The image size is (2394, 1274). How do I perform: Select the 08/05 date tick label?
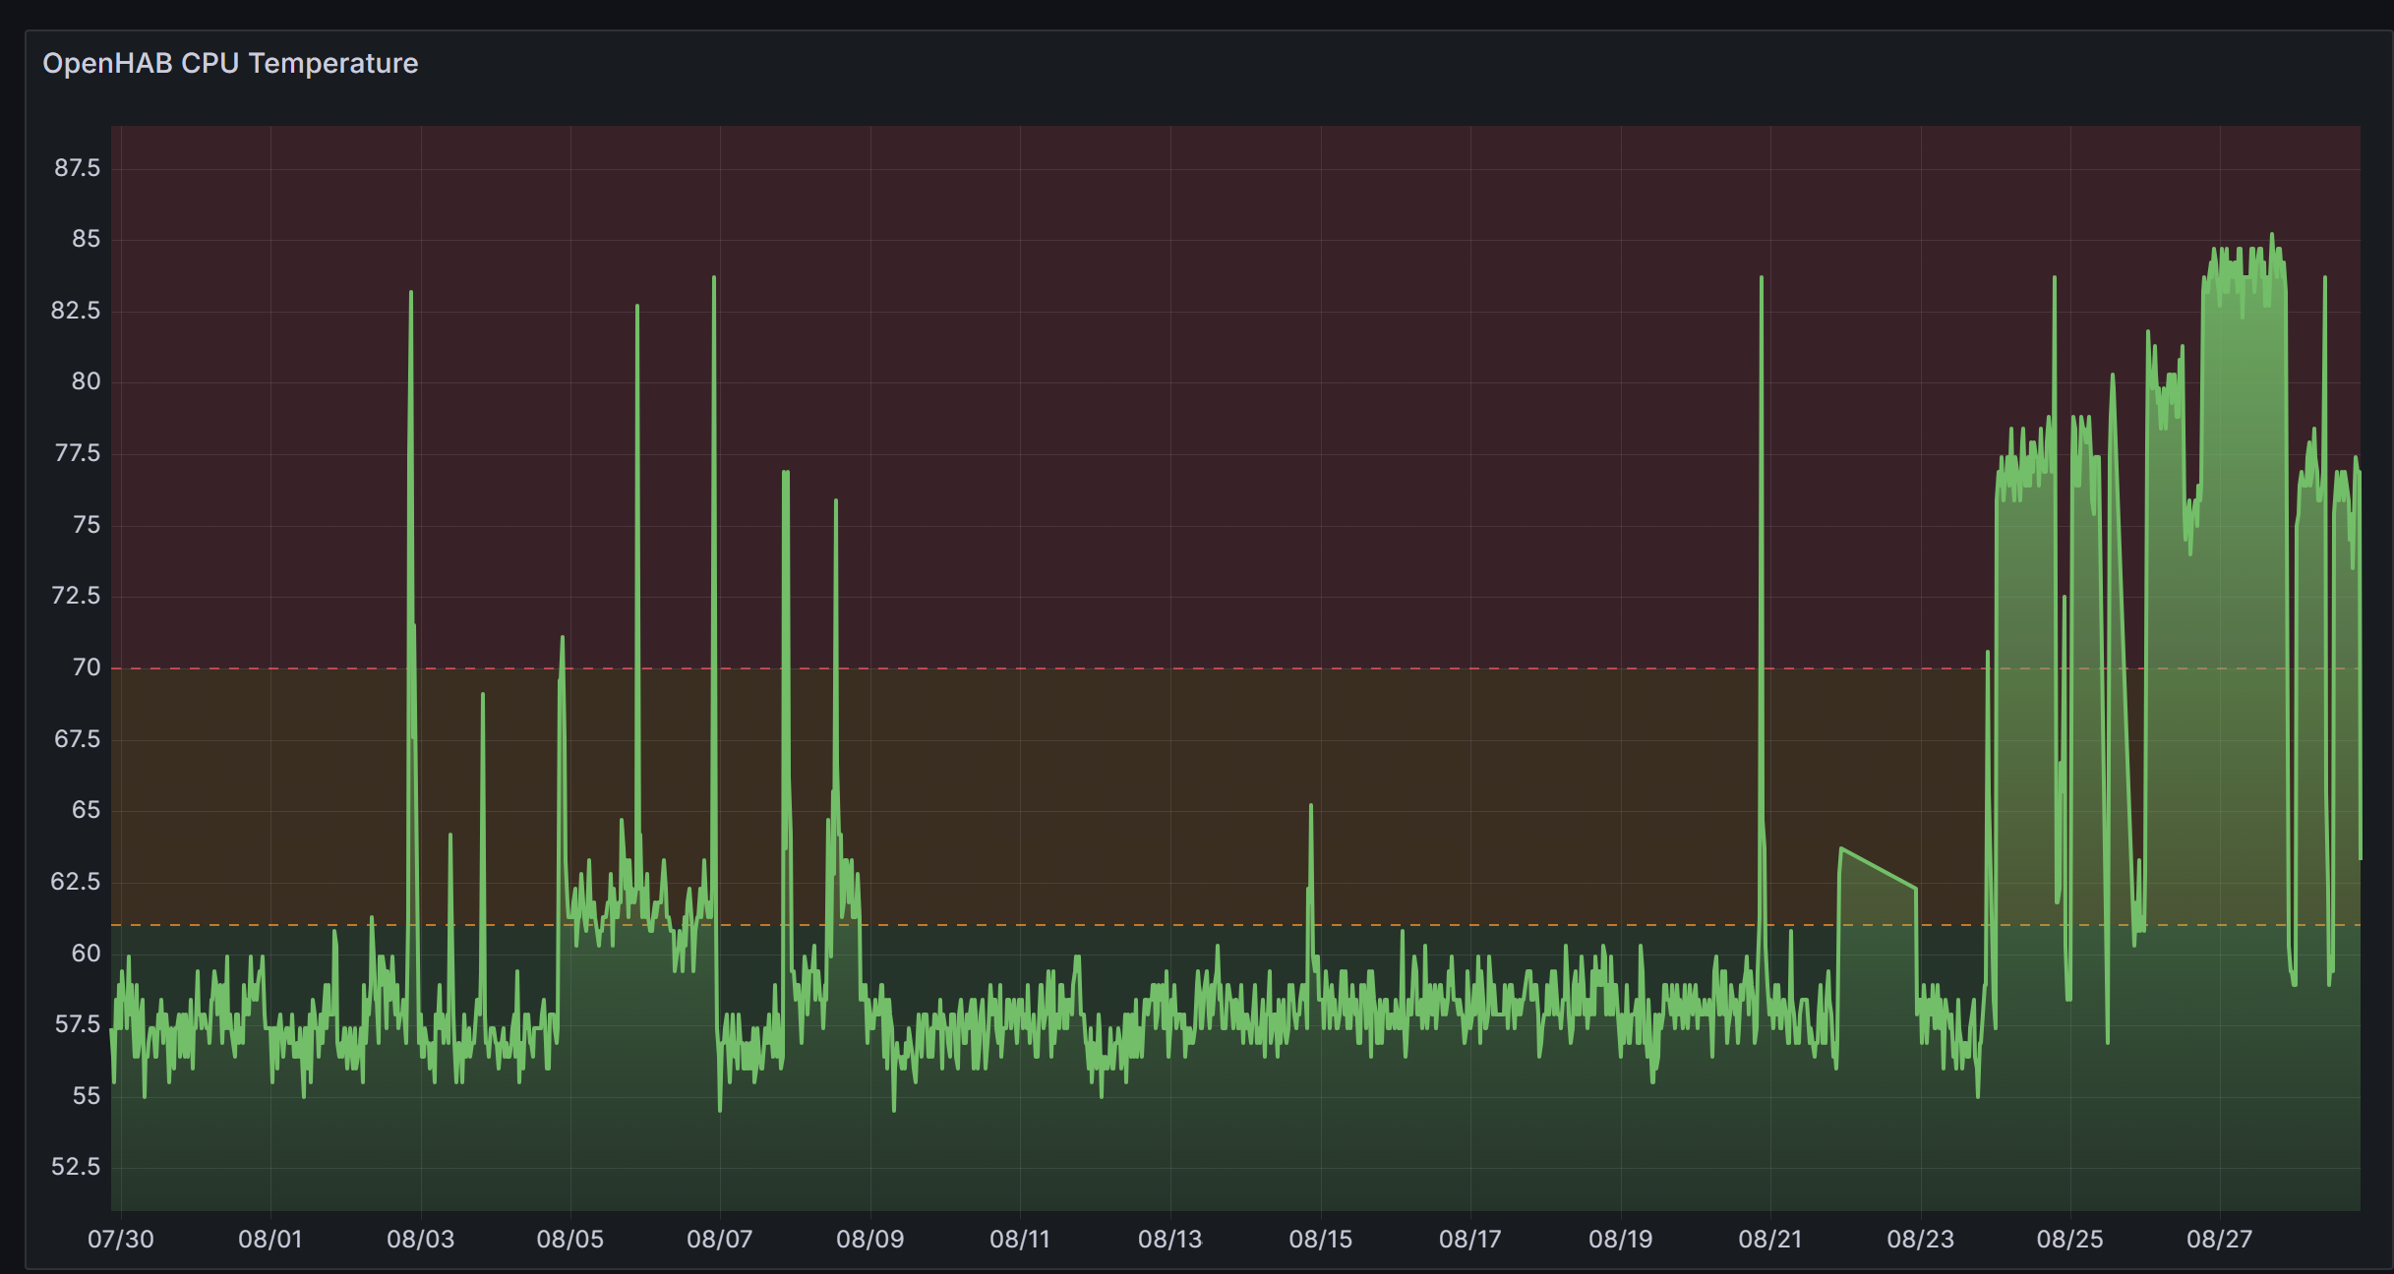point(569,1239)
